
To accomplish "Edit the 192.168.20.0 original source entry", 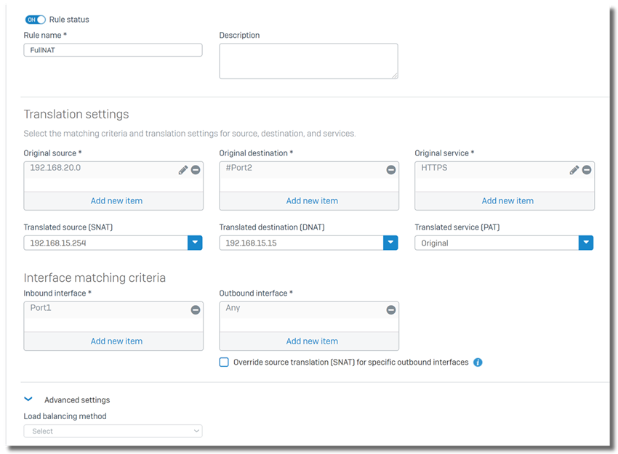I will (x=183, y=170).
